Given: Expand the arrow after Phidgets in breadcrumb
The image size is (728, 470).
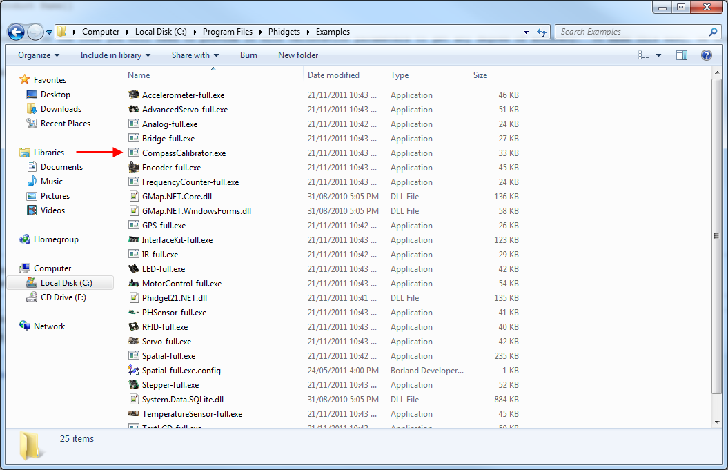Looking at the screenshot, I should (308, 32).
